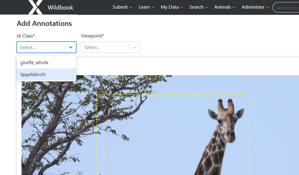
Task: Click the chevron next to Animals
Action: click(234, 7)
